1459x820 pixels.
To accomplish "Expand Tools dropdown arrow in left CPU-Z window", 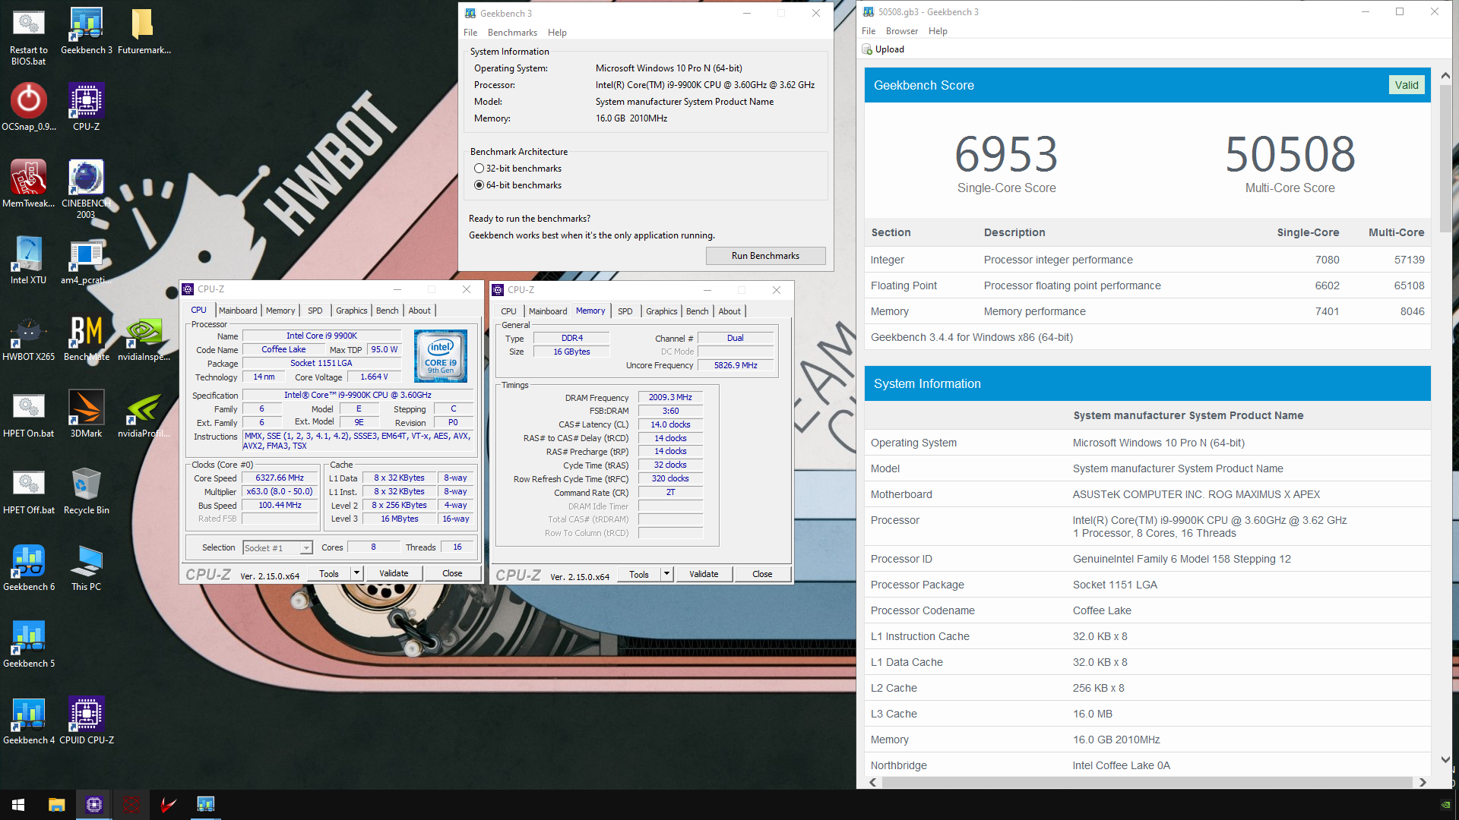I will 356,573.
